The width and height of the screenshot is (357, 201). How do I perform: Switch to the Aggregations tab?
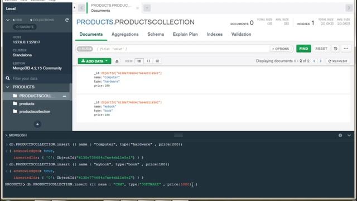coord(125,35)
